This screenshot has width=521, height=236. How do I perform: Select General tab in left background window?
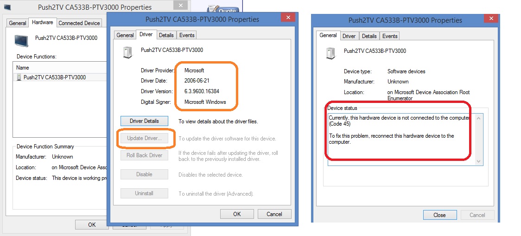click(18, 23)
